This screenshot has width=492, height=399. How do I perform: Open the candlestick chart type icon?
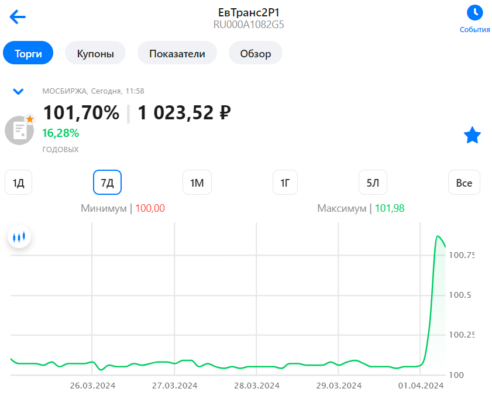coord(19,237)
